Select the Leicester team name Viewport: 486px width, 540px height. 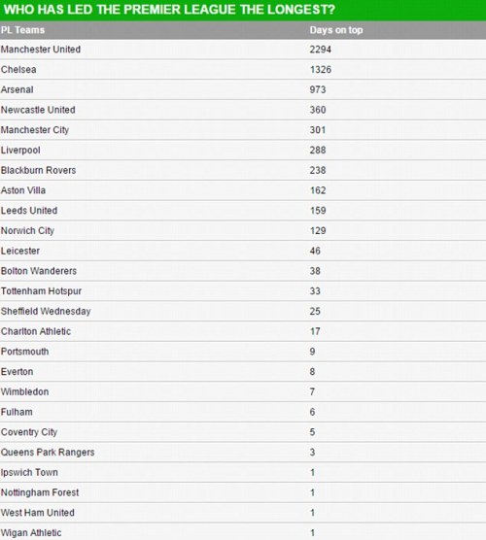point(20,251)
